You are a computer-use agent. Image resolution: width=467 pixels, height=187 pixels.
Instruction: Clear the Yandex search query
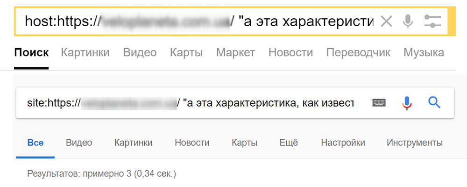click(386, 22)
